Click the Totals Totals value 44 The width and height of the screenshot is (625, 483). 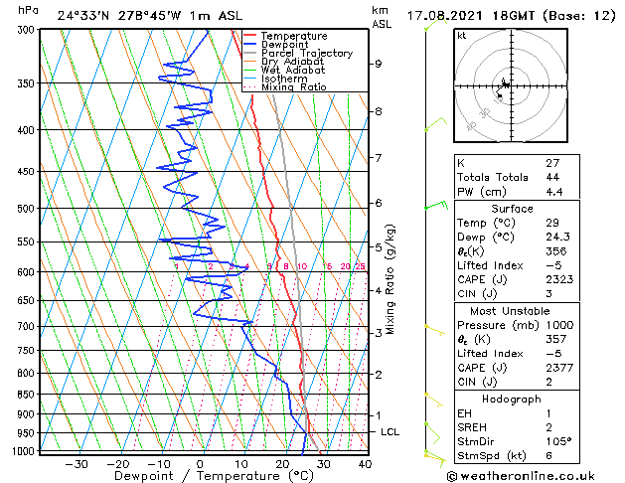(x=552, y=177)
